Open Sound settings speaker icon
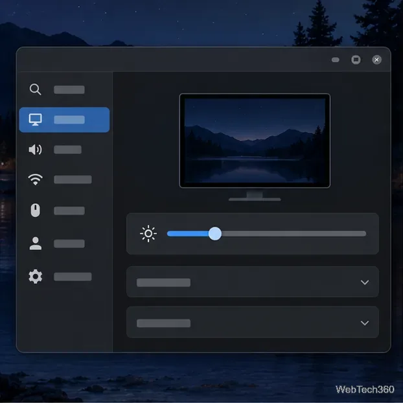 [35, 149]
